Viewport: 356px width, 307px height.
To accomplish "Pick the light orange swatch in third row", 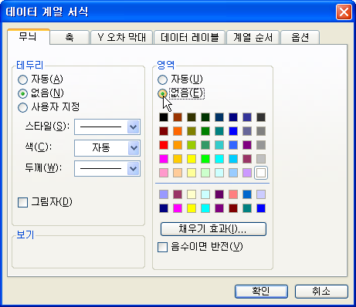I will (x=178, y=145).
